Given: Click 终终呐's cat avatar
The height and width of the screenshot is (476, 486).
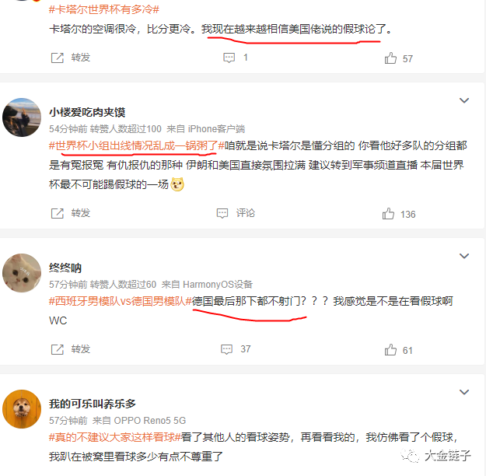Looking at the screenshot, I should click(22, 273).
